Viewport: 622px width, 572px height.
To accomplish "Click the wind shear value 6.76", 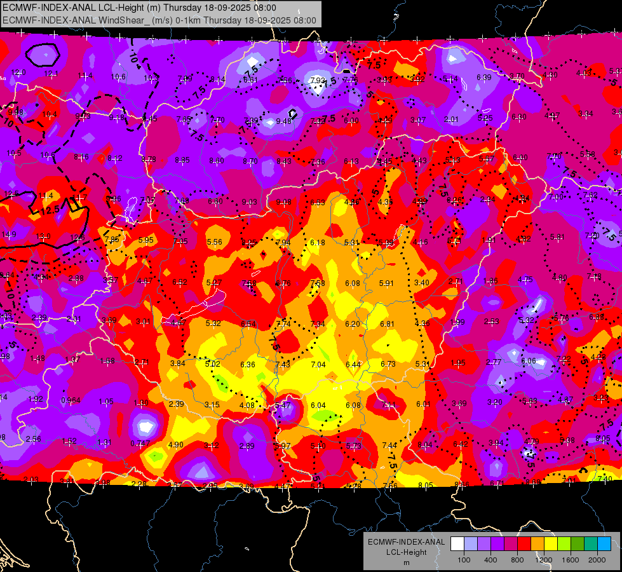I will click(283, 283).
